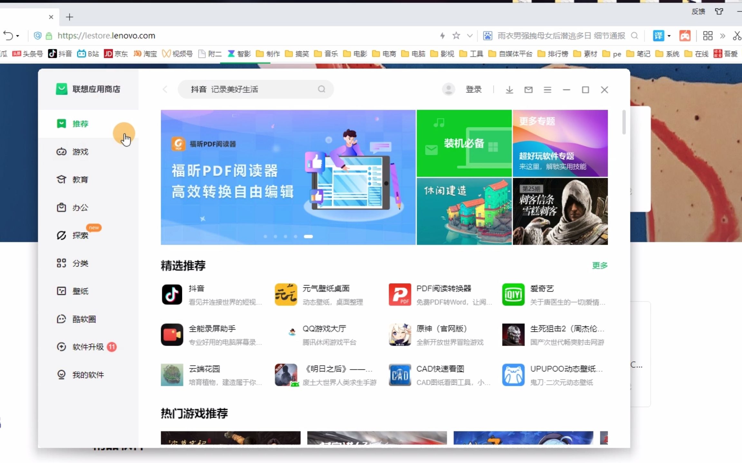Open the browser extensions grid icon
Image resolution: width=742 pixels, height=463 pixels.
[x=708, y=36]
